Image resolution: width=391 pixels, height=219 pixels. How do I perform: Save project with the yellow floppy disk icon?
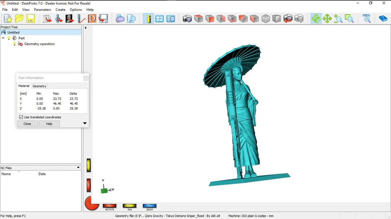(x=31, y=19)
